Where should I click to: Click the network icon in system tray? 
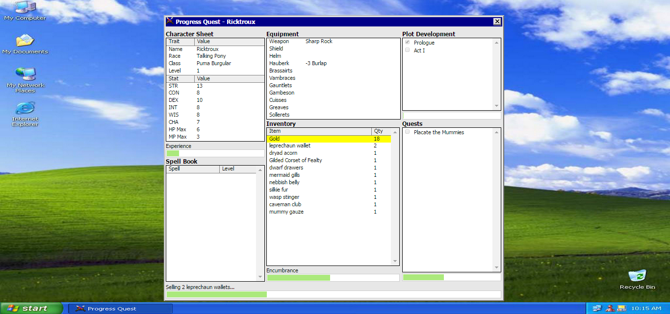(598, 308)
